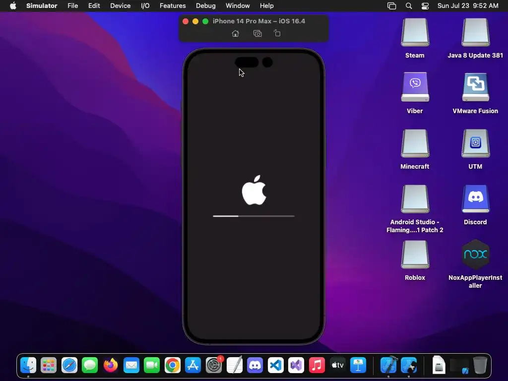Select the VMware Fusion volume icon
The height and width of the screenshot is (381, 508).
tap(475, 87)
